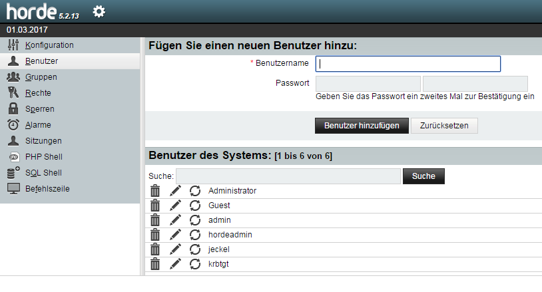The width and height of the screenshot is (542, 292).
Task: Click refresh icon for Guest user
Action: coord(195,206)
